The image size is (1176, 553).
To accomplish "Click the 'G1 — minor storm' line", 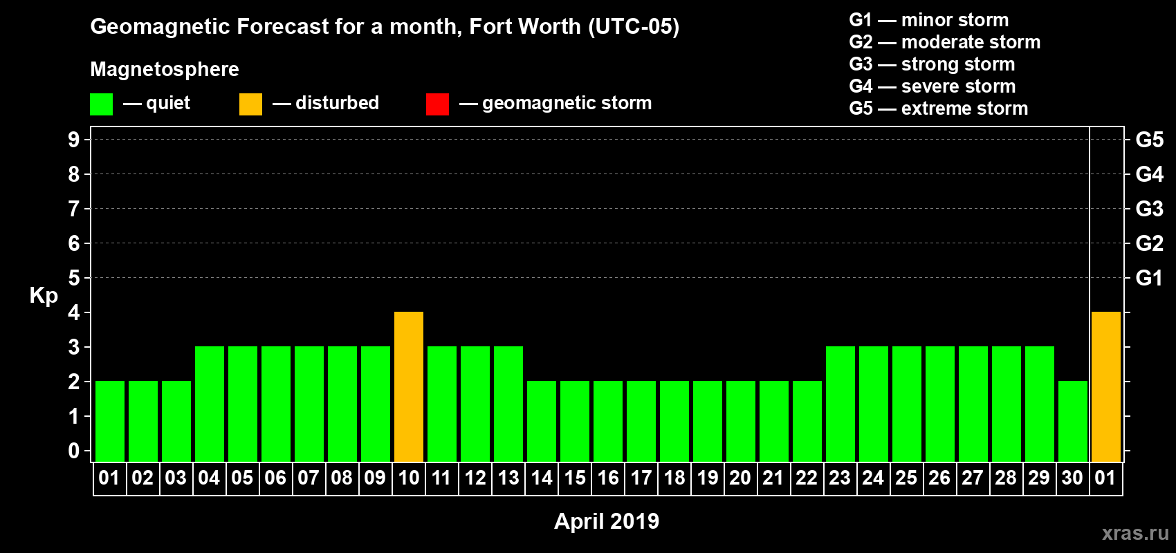I will pyautogui.click(x=929, y=20).
